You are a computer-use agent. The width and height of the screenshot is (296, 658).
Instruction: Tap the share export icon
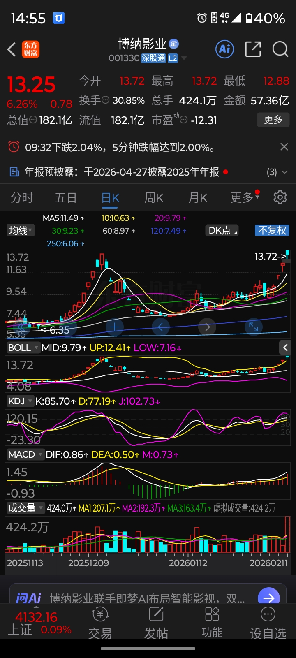pyautogui.click(x=253, y=49)
